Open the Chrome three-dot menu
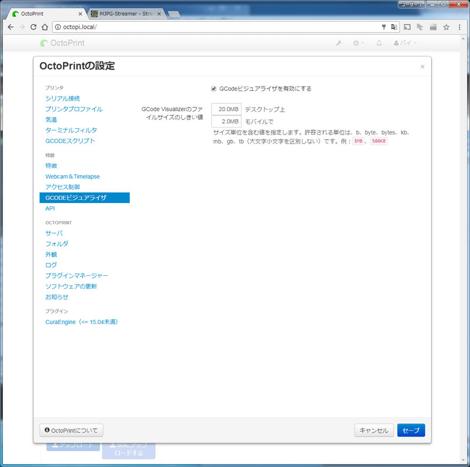 [459, 27]
